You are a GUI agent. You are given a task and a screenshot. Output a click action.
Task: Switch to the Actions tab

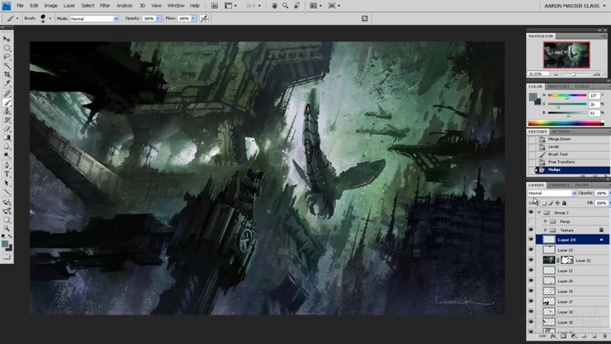click(x=561, y=132)
